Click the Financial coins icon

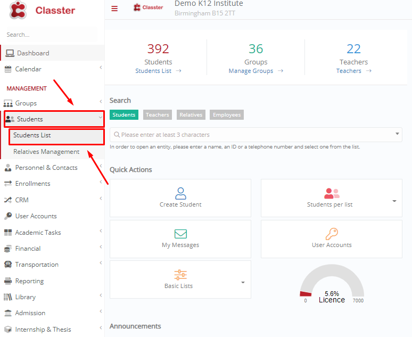pos(8,249)
